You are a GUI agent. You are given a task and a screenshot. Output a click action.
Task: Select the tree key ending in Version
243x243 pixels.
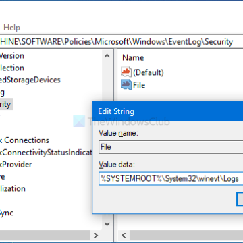12,55
